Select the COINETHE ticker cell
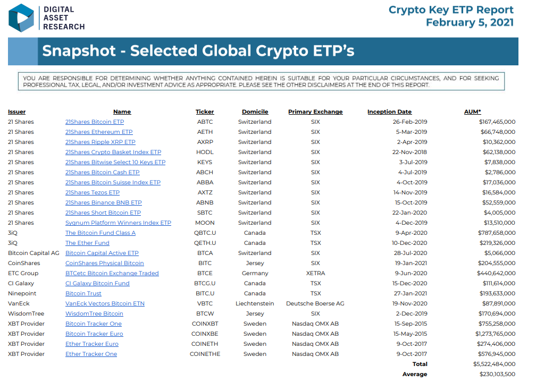The image size is (536, 391). coord(205,354)
